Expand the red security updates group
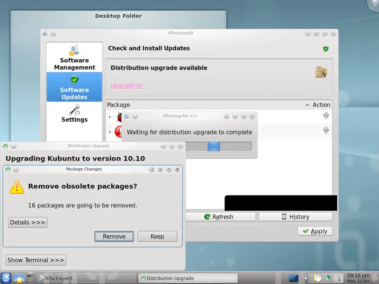The height and width of the screenshot is (284, 379). click(110, 132)
